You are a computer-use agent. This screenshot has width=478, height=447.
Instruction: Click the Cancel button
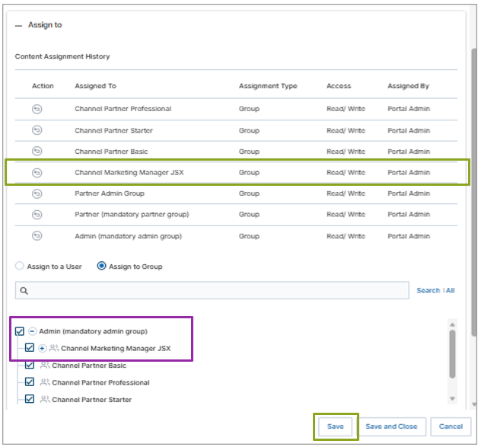[x=451, y=426]
